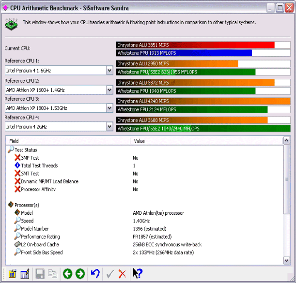
Task: Open Reference CPU 1 dropdown arrow
Action: (x=109, y=71)
